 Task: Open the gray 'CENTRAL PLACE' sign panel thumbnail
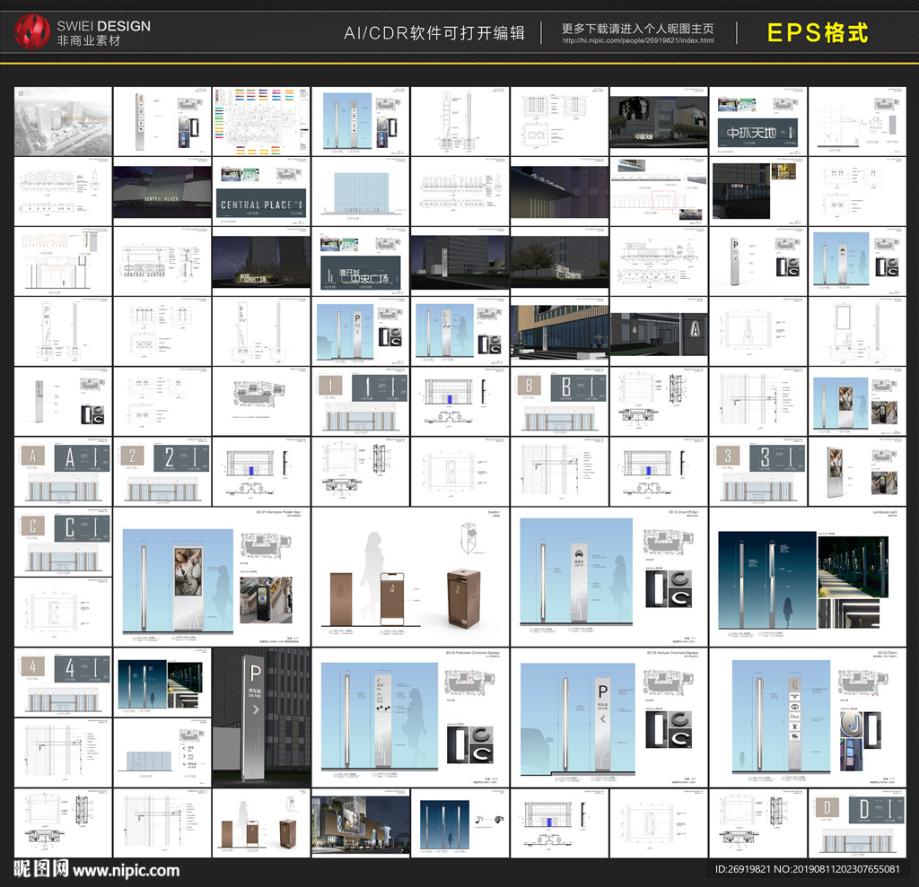point(261,192)
